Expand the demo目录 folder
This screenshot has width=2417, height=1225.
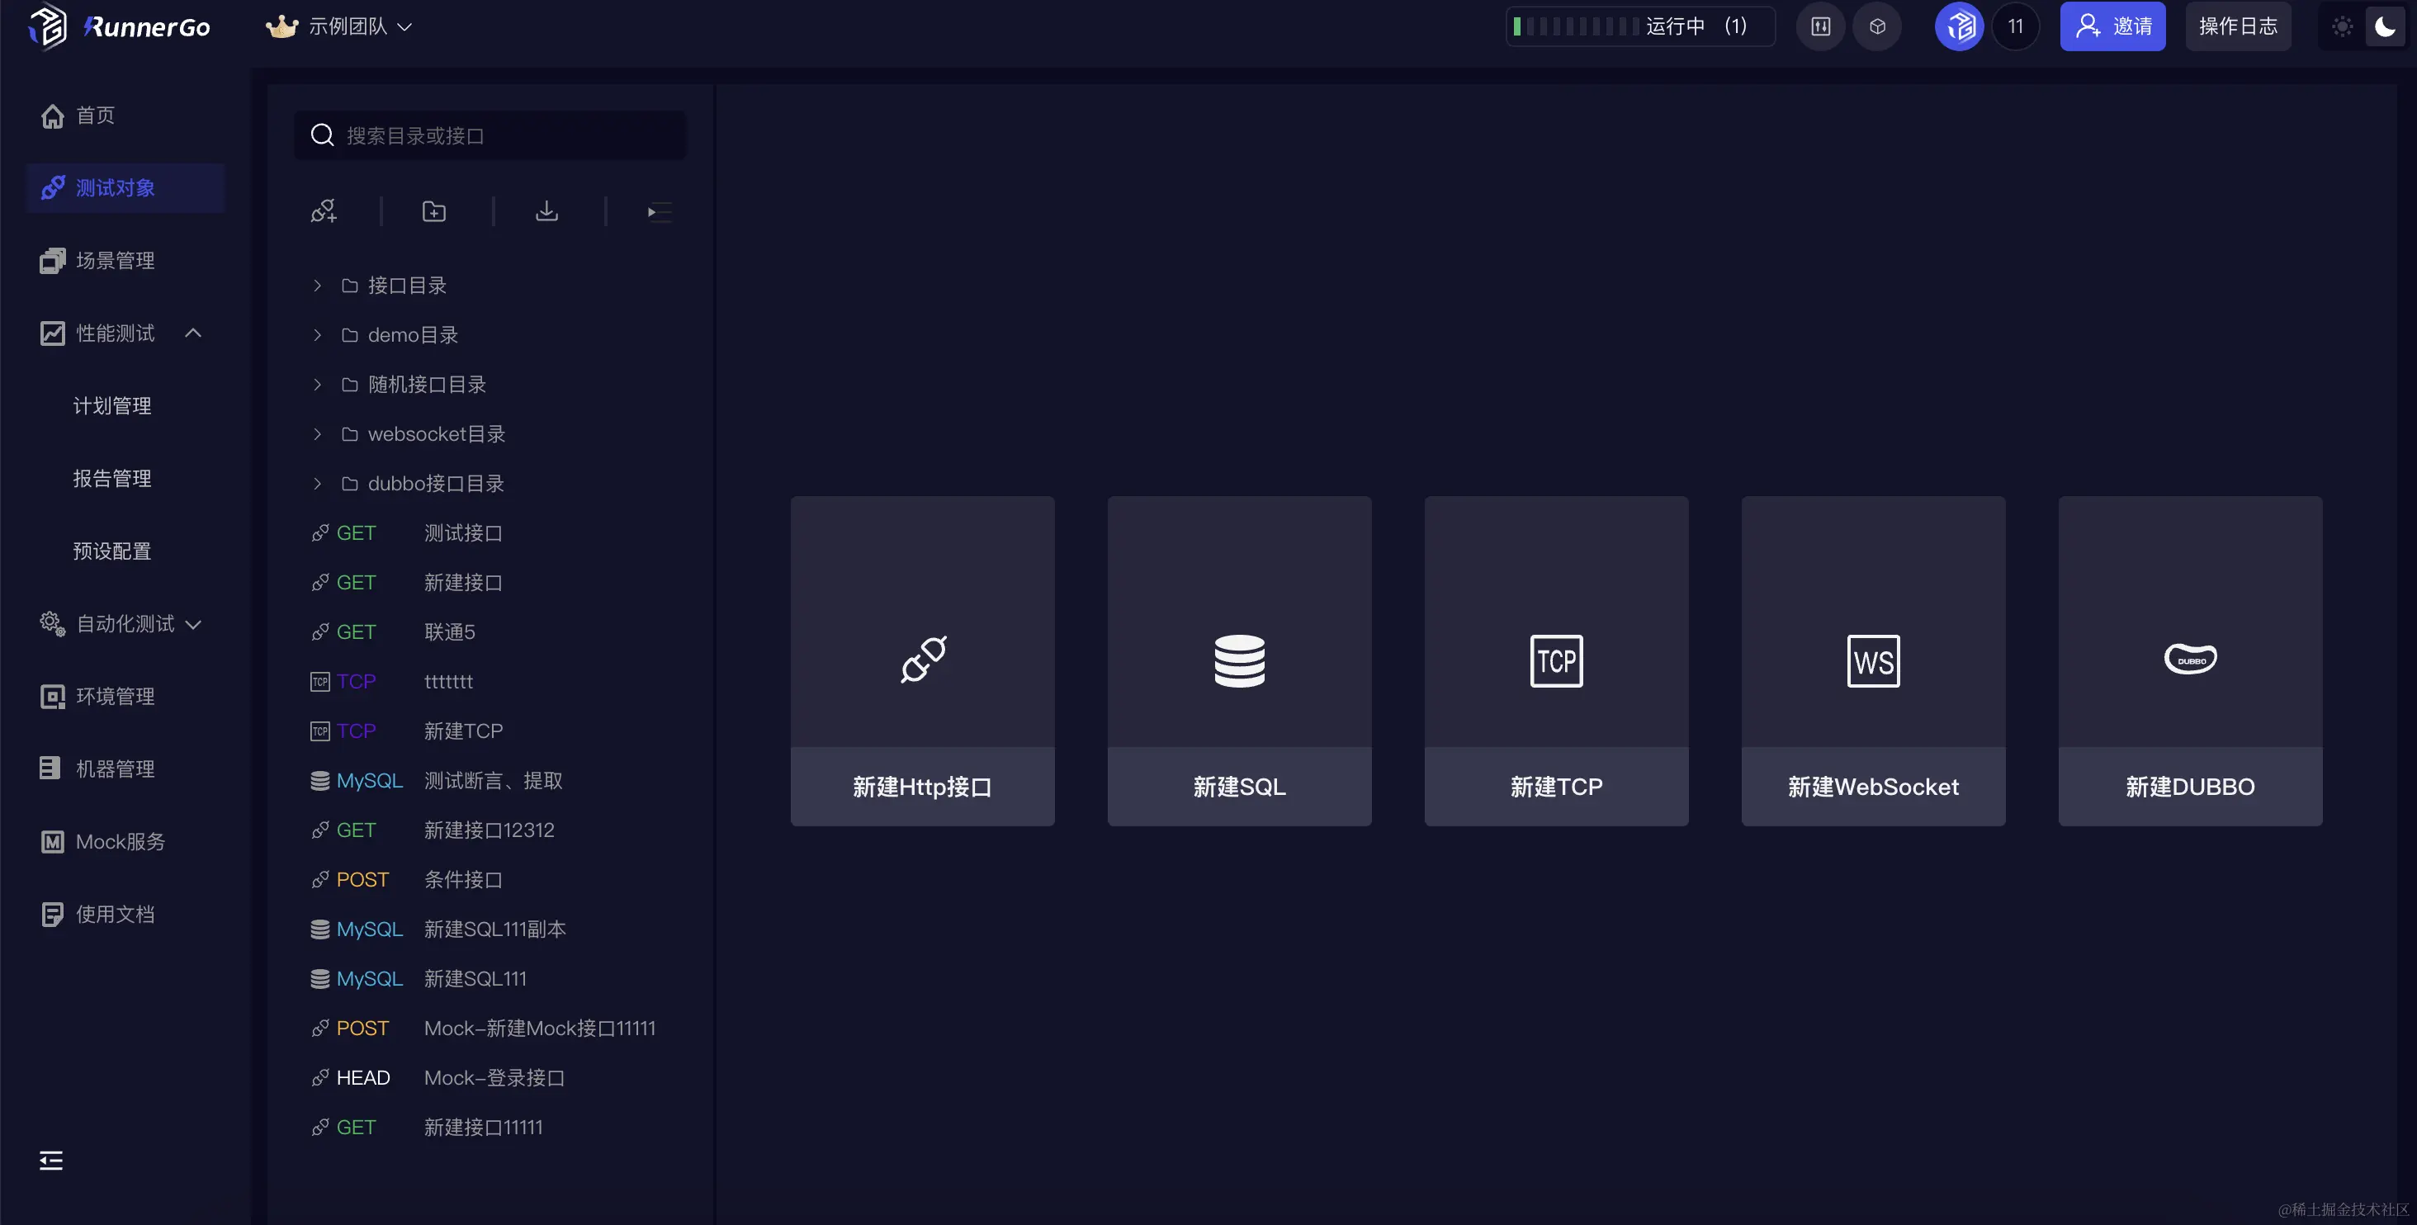pos(317,335)
